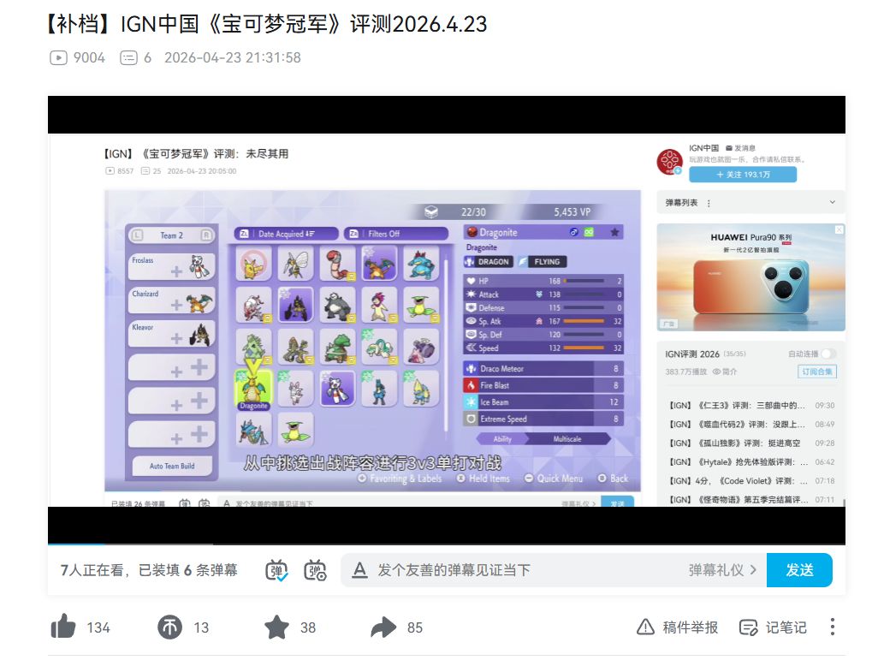The height and width of the screenshot is (666, 872).
Task: Click the font style A icon
Action: [x=359, y=570]
